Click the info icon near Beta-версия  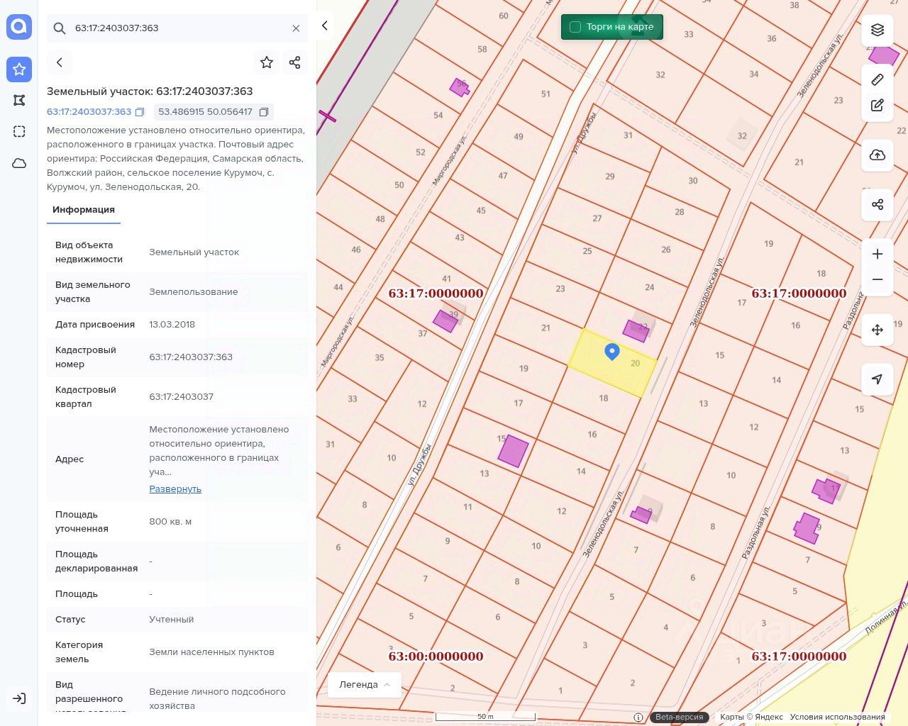pyautogui.click(x=638, y=717)
